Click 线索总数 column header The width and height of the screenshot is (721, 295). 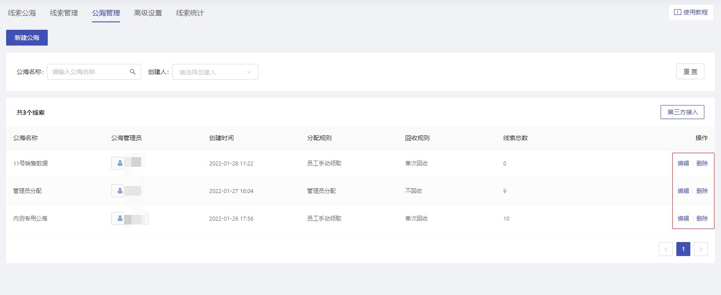coord(516,138)
